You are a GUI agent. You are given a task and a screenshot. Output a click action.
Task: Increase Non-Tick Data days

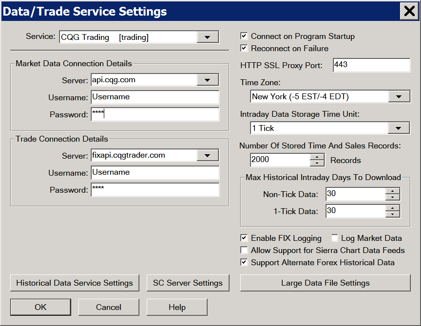[393, 191]
